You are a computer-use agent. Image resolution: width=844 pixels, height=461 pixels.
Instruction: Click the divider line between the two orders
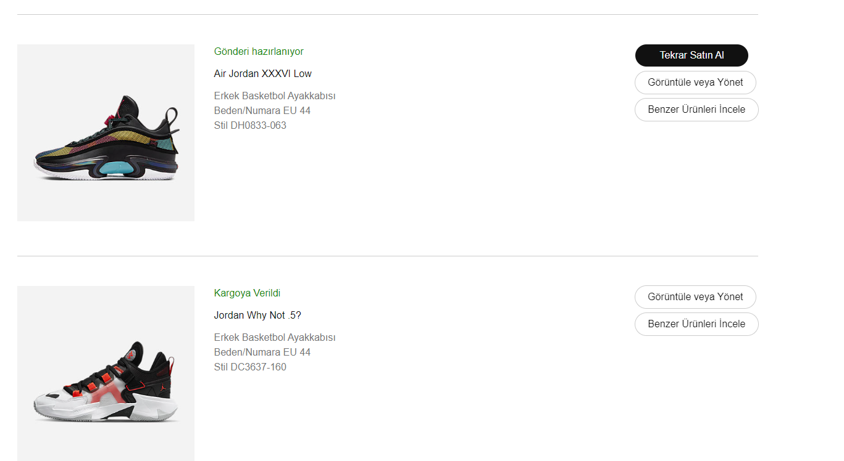[387, 256]
